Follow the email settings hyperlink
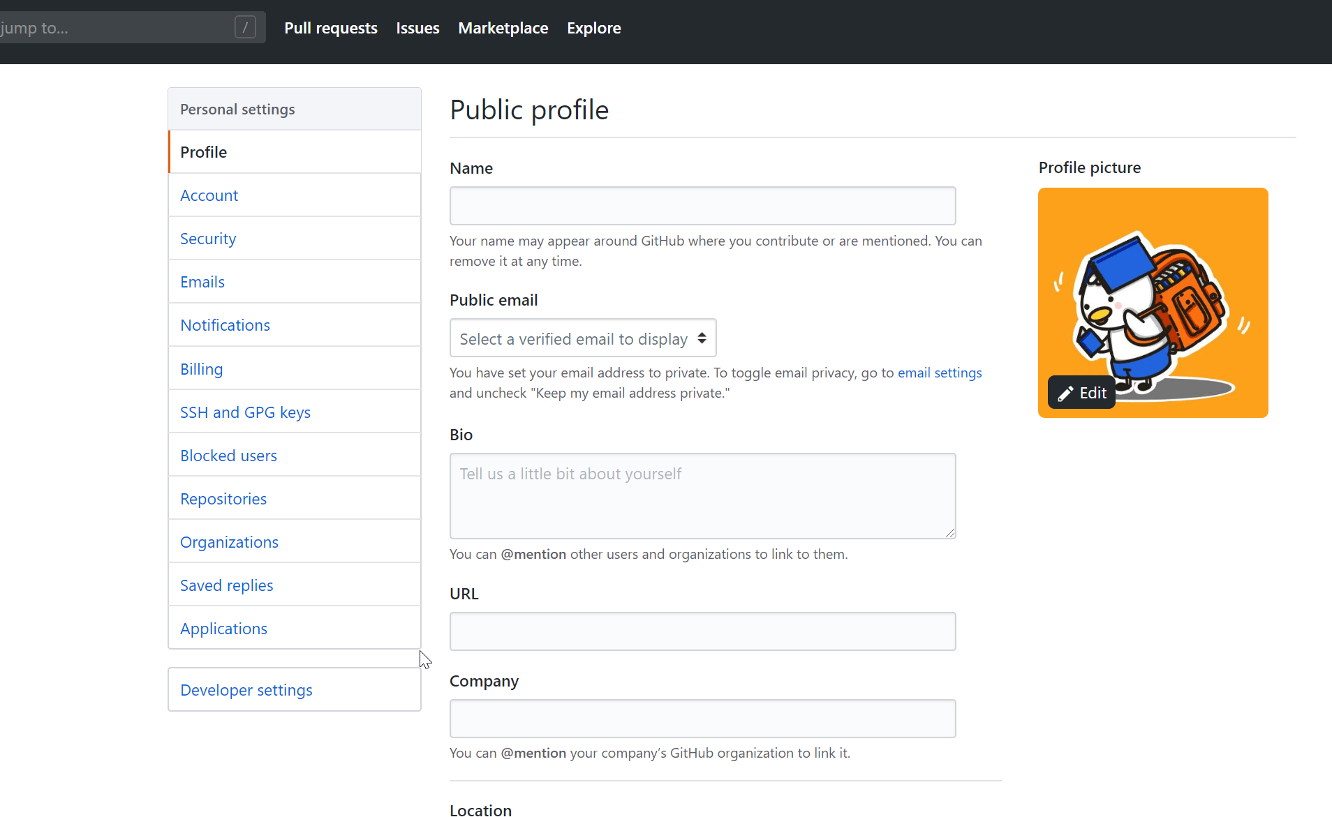1332x817 pixels. (940, 373)
